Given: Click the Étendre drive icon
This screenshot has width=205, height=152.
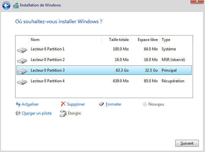Looking at the screenshot, I should 63,113.
